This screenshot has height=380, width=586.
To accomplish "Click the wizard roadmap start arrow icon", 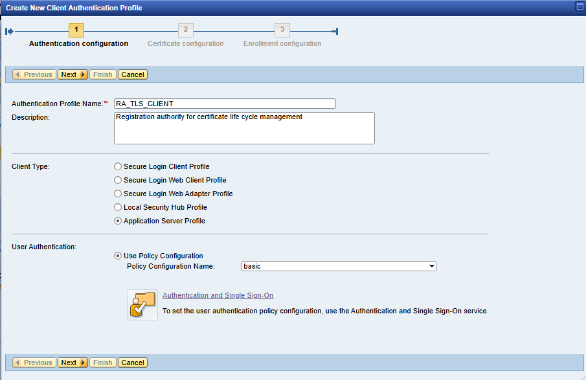I will click(9, 31).
